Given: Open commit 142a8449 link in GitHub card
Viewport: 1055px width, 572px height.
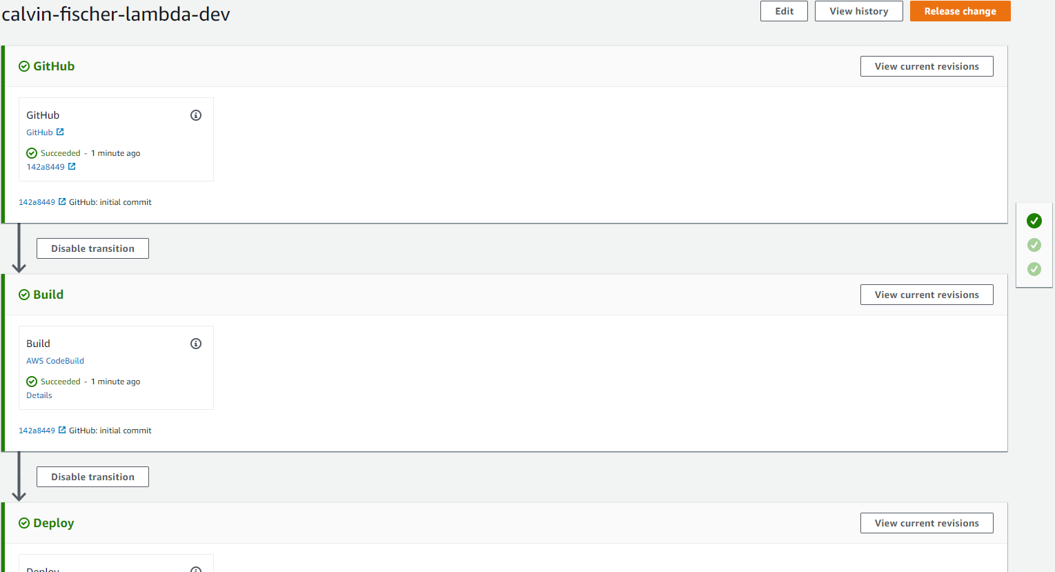Looking at the screenshot, I should point(46,167).
